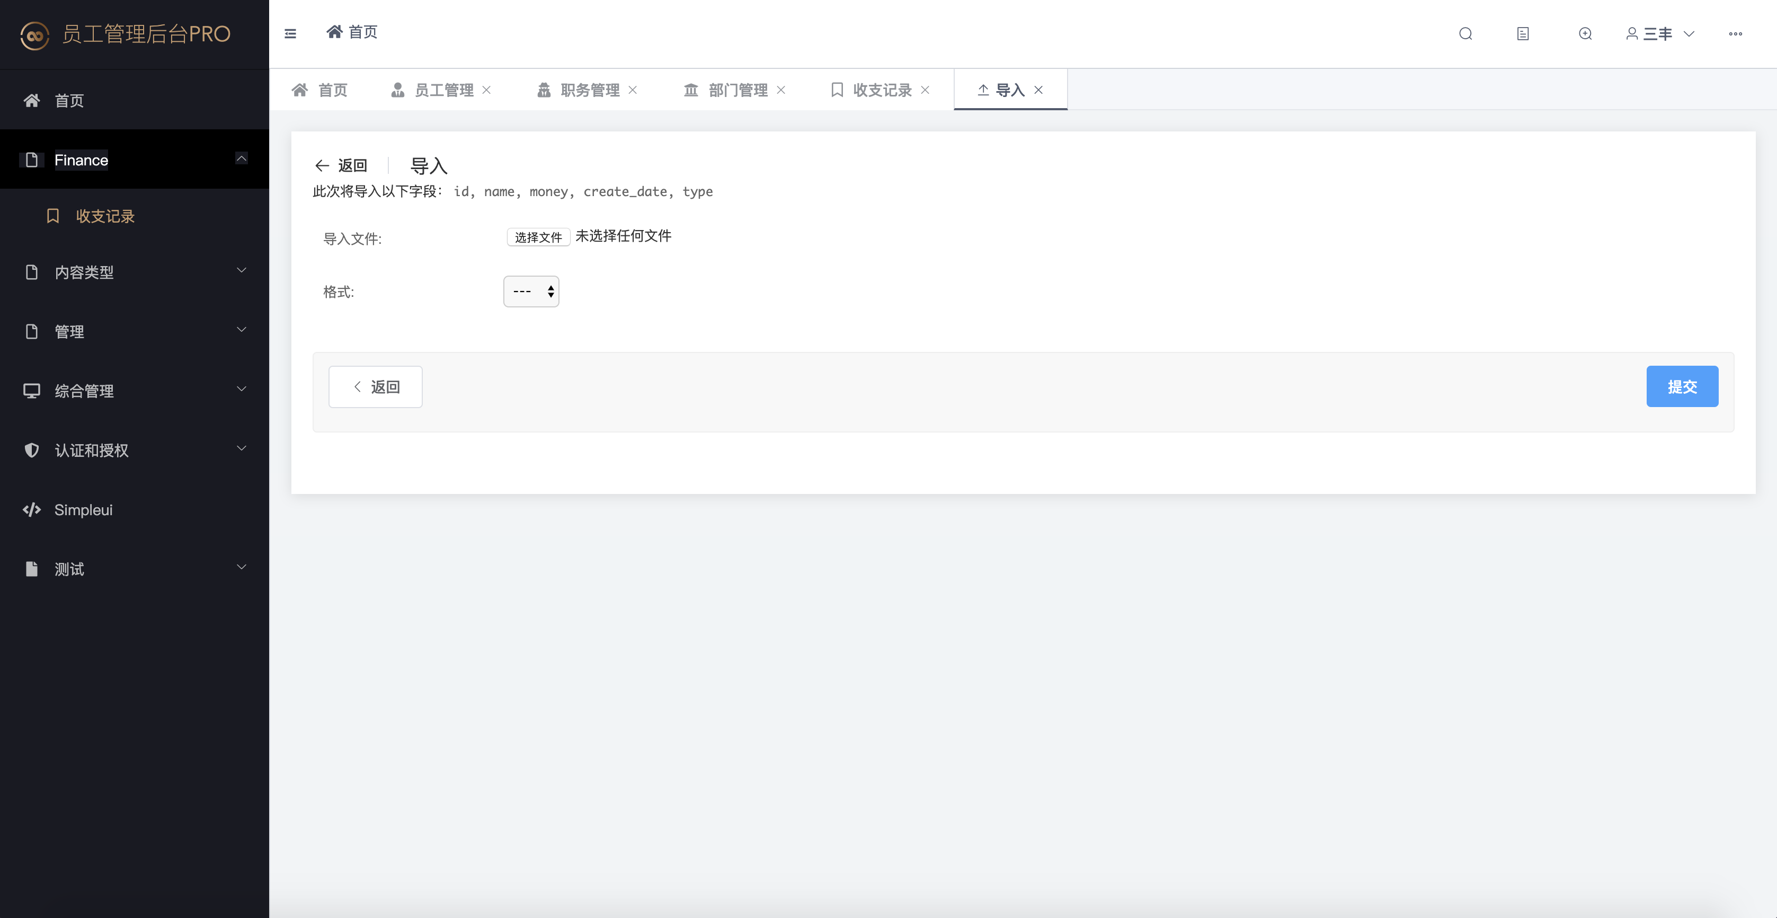Open Simpleui in the sidebar
This screenshot has height=918, width=1777.
pos(84,509)
